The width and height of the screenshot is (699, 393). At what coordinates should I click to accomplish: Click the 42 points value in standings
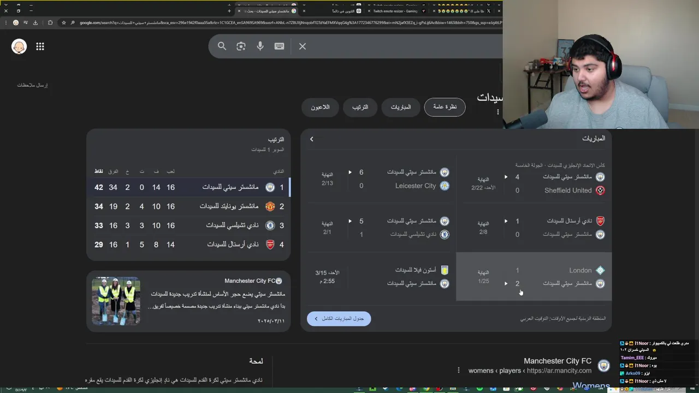99,187
